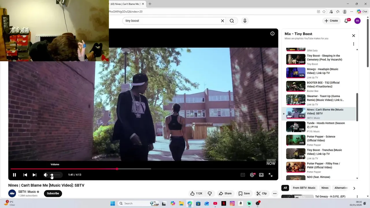Open Edge media control music icon

[331, 12]
